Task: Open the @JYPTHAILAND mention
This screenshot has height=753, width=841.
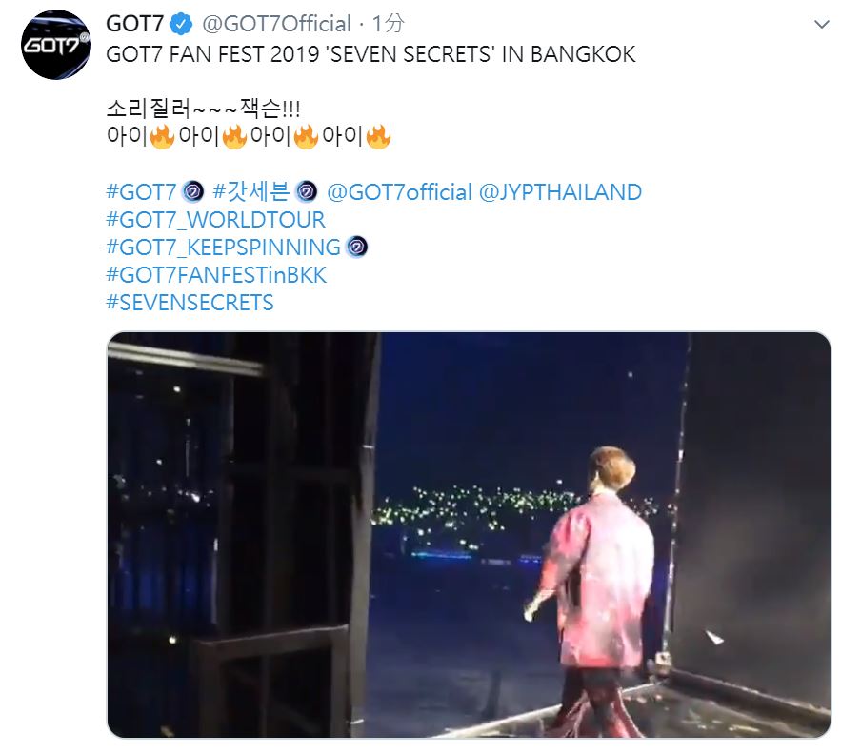Action: click(x=560, y=192)
